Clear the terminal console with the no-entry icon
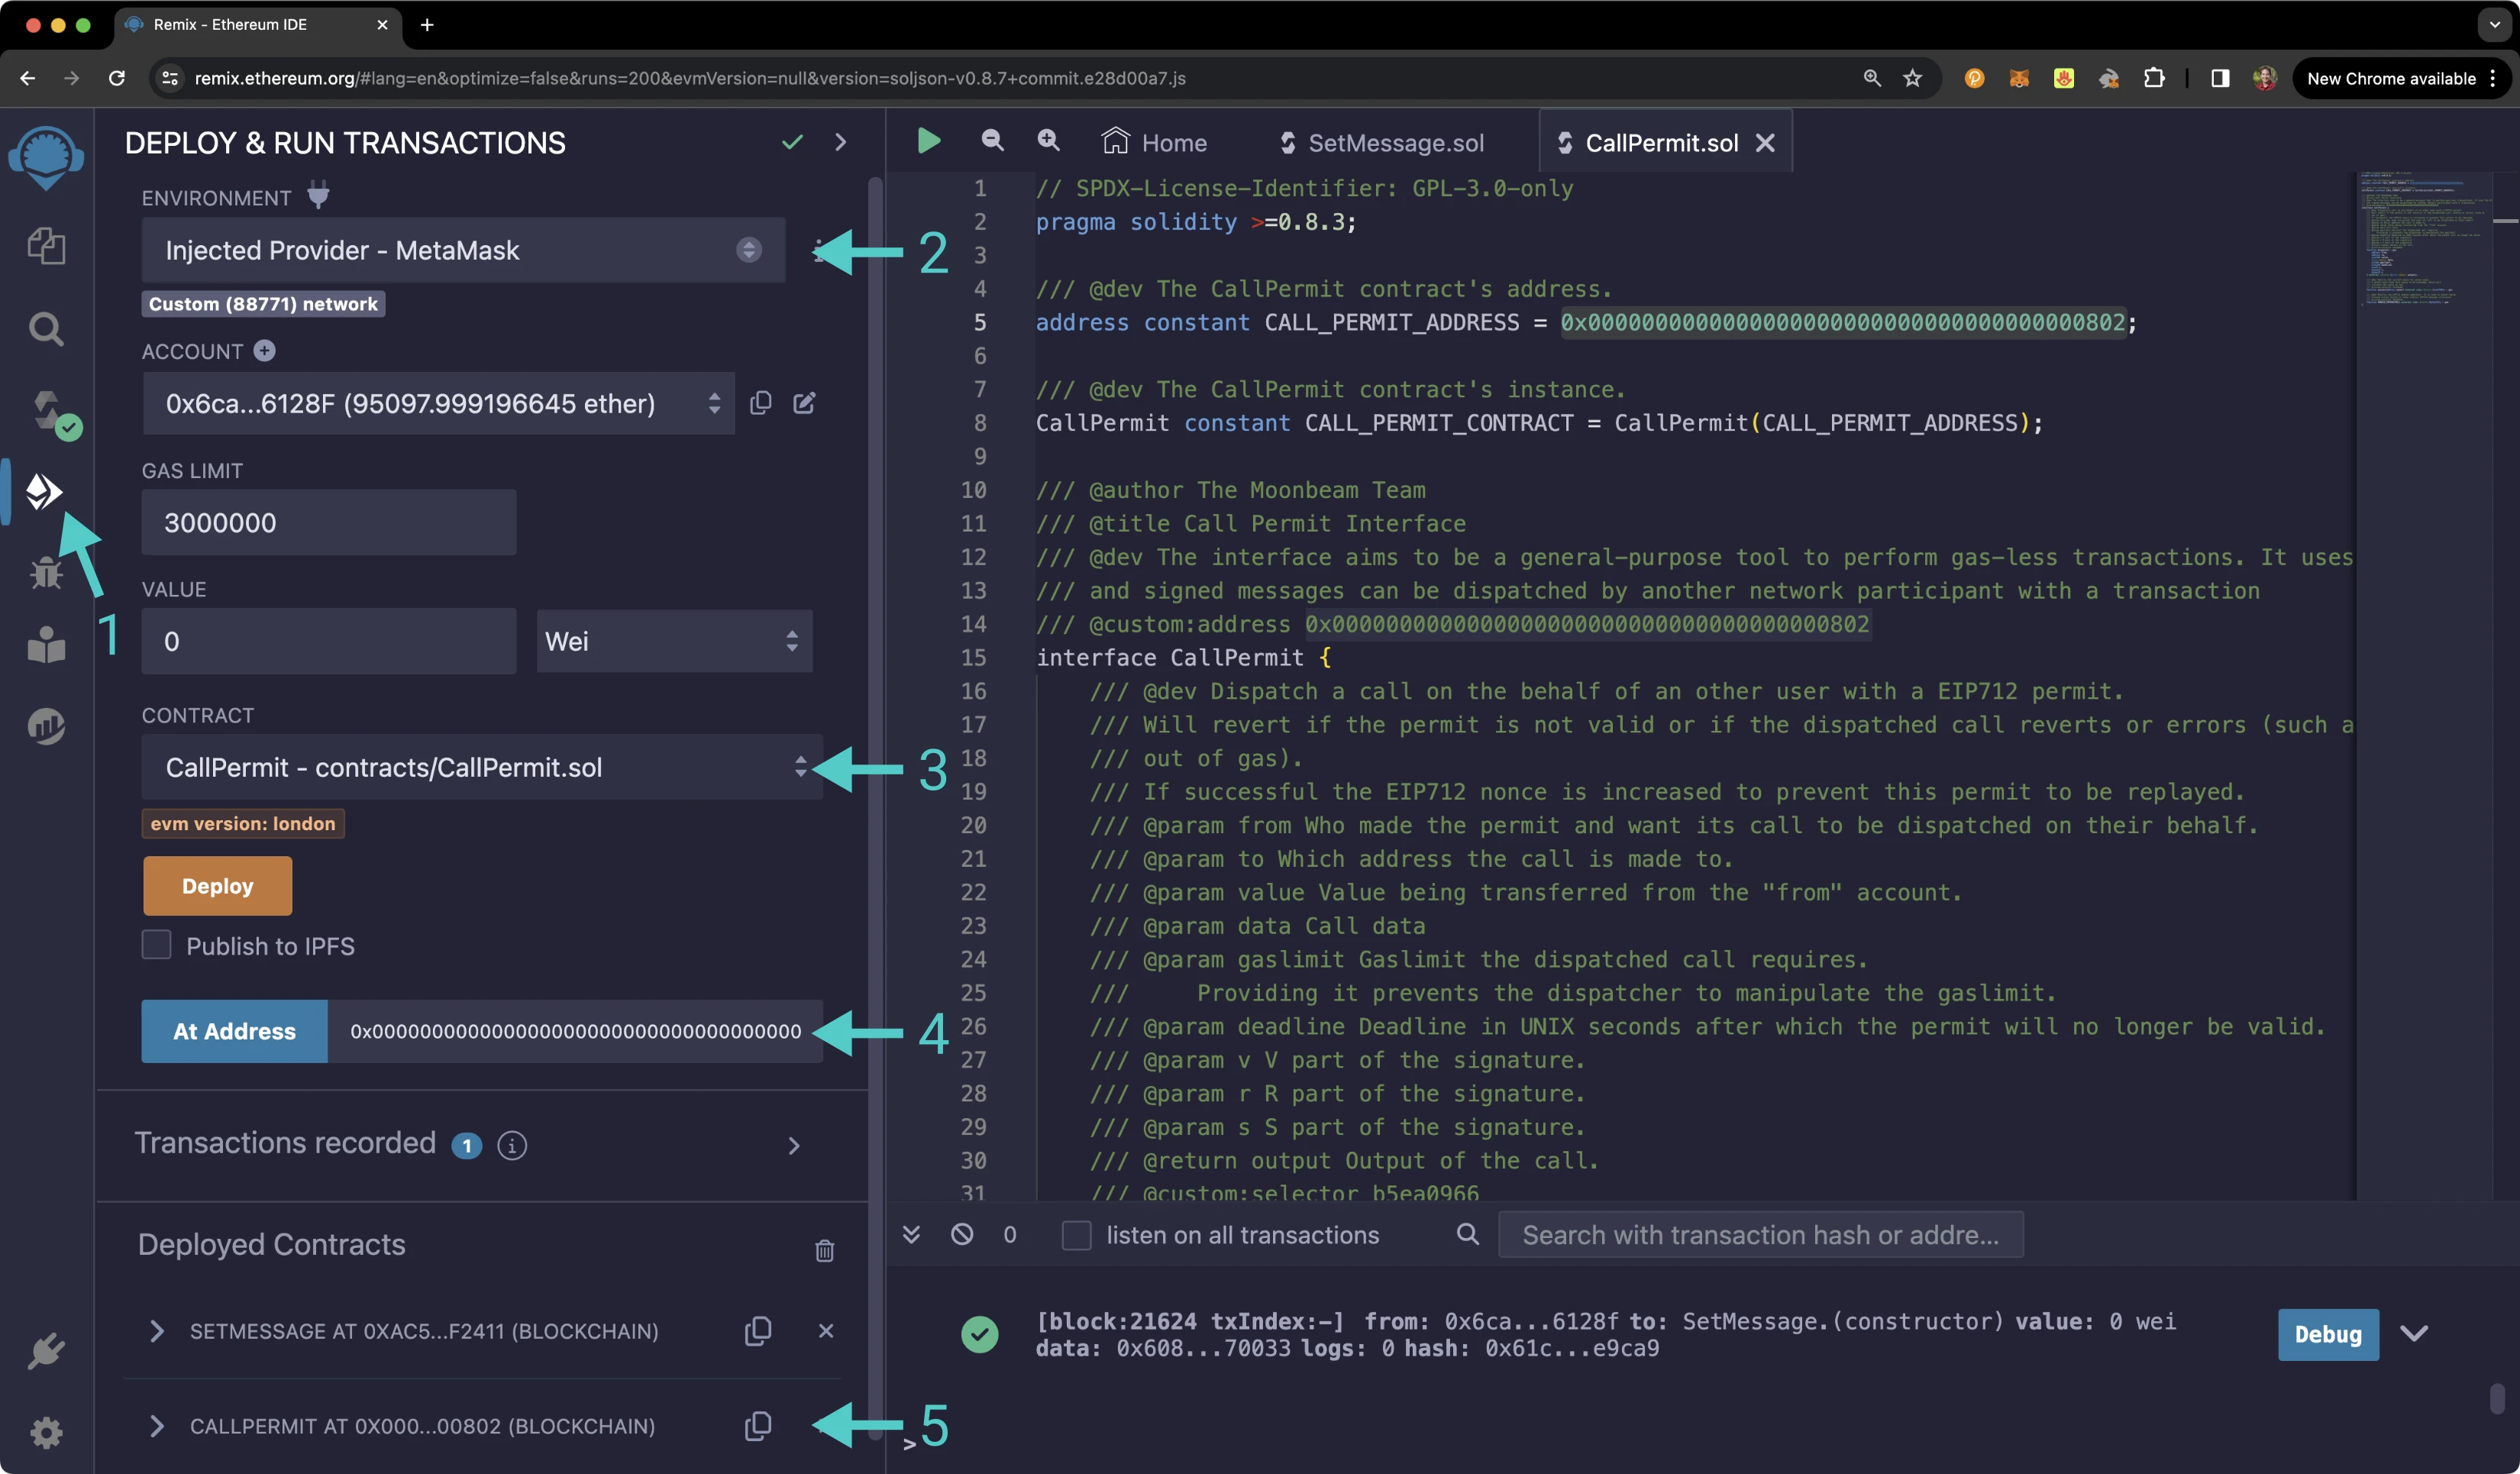This screenshot has height=1474, width=2520. 962,1234
